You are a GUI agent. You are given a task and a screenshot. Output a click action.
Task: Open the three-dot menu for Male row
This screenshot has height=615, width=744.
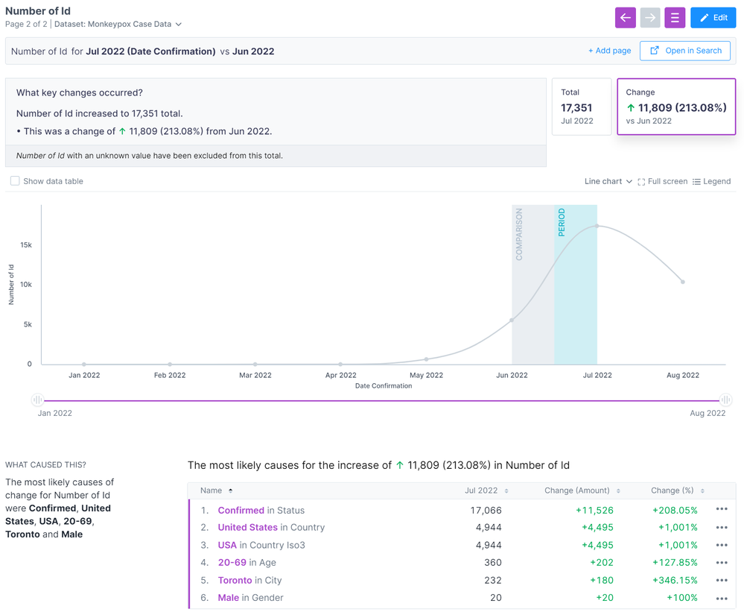[x=721, y=598]
